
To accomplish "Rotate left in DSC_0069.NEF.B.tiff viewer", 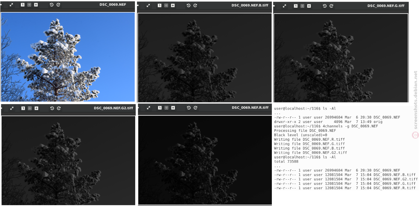I will coord(188,5).
